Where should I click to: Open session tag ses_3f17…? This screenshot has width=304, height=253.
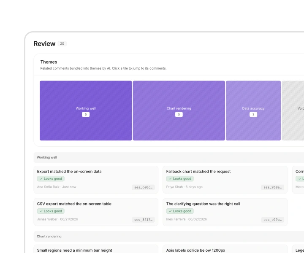[x=143, y=220]
